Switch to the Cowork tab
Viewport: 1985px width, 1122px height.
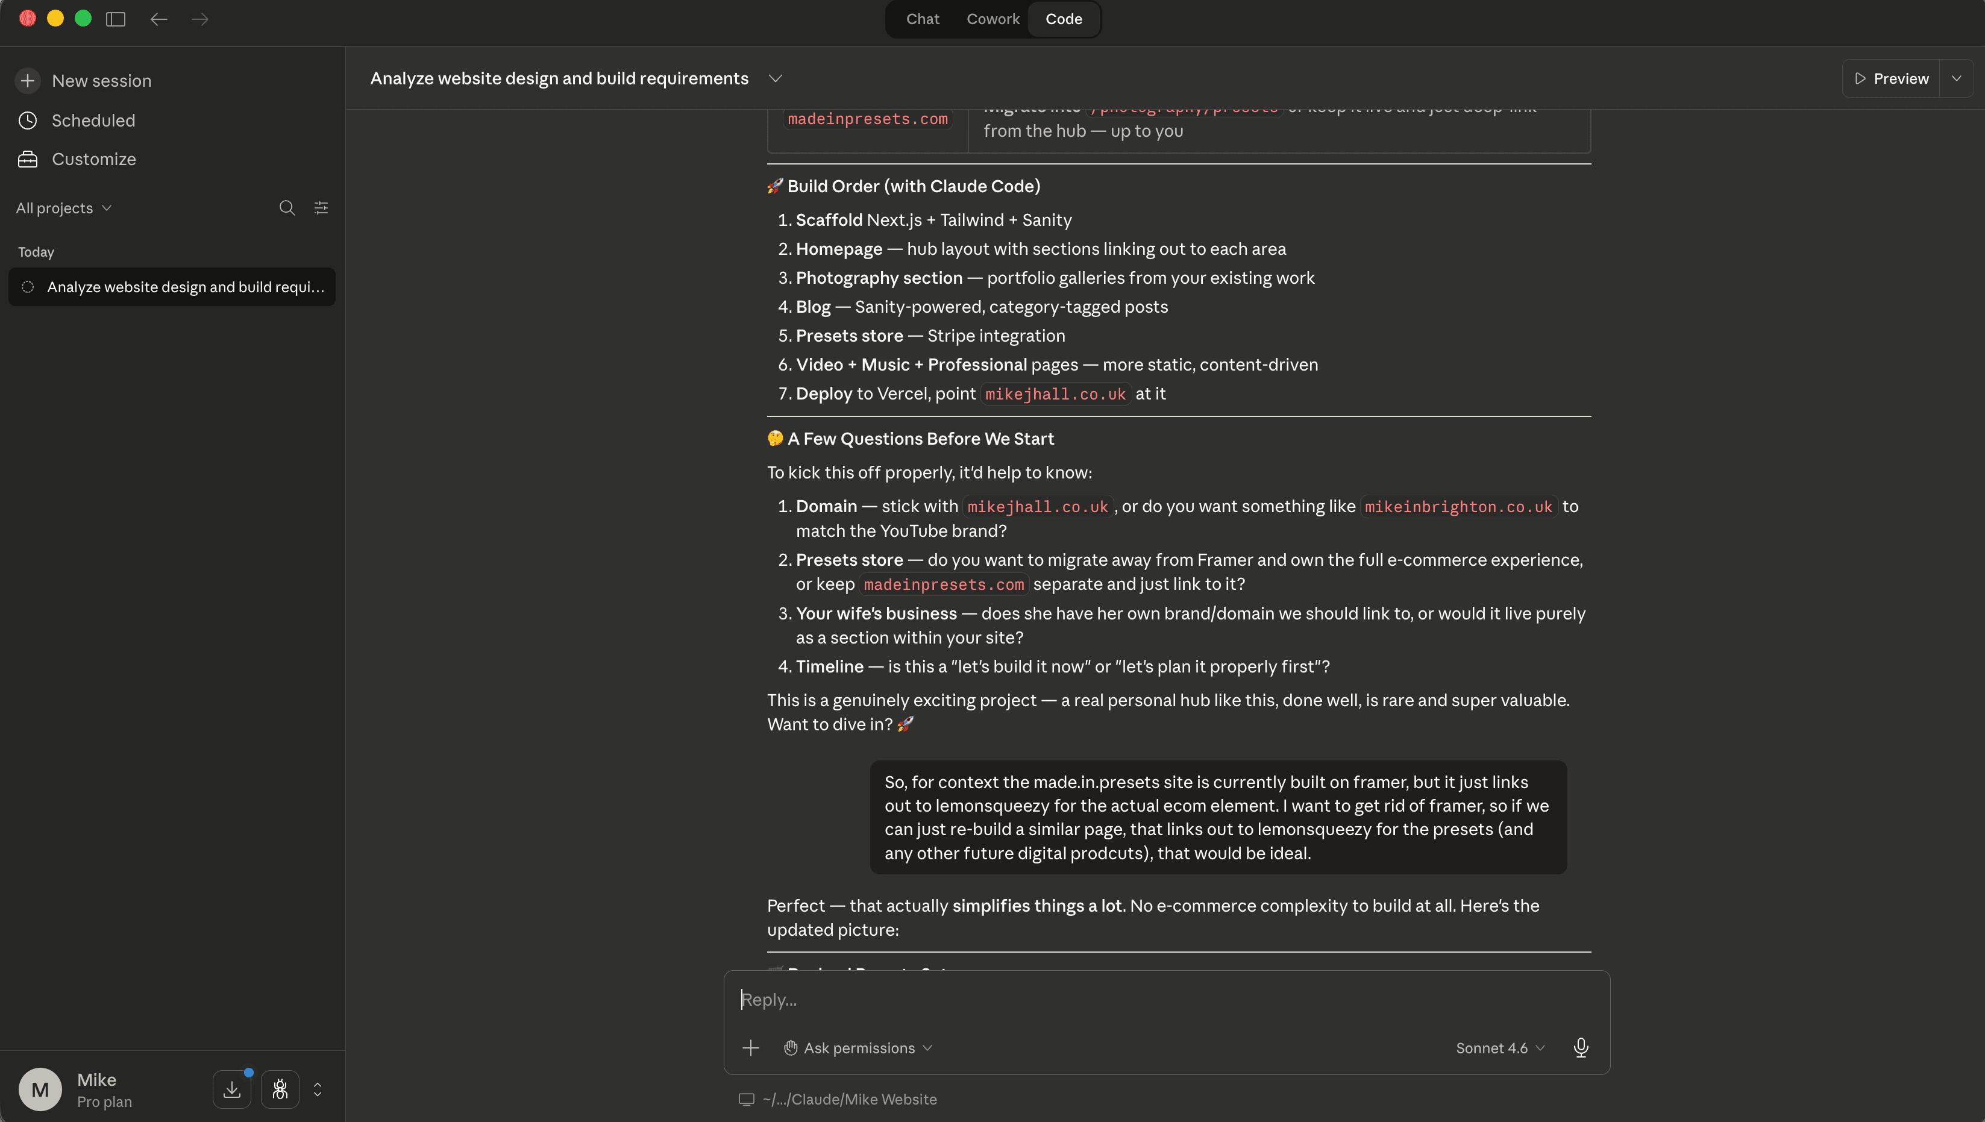(x=992, y=19)
